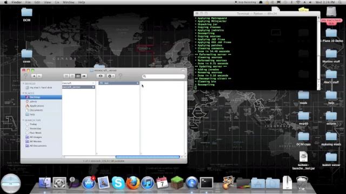Launch Skype from the Dock
The image size is (346, 194).
pos(118,183)
